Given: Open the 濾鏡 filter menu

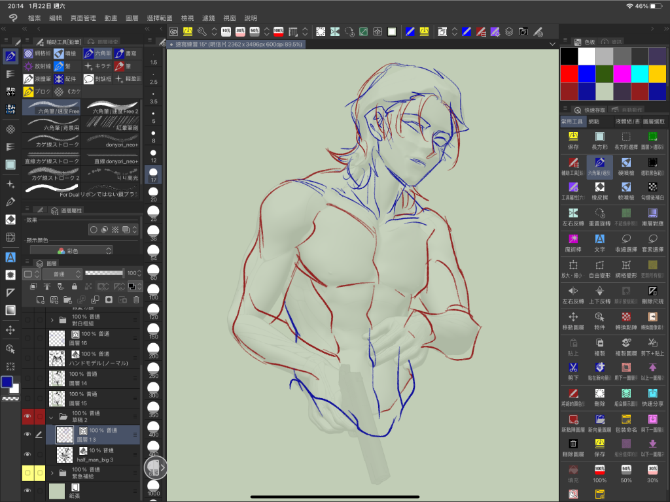Looking at the screenshot, I should coord(209,18).
